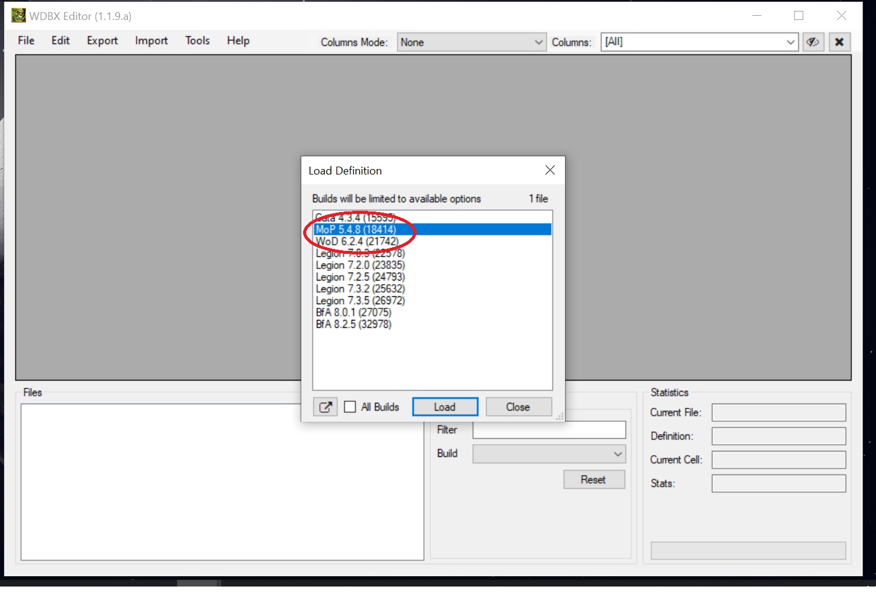Click the progress bar in Statistics panel
The width and height of the screenshot is (876, 595).
point(748,551)
